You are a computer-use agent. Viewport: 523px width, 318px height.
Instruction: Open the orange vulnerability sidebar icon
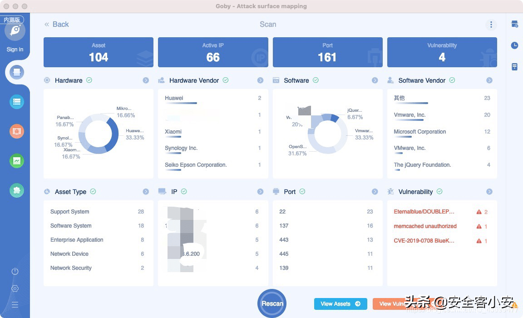[17, 131]
